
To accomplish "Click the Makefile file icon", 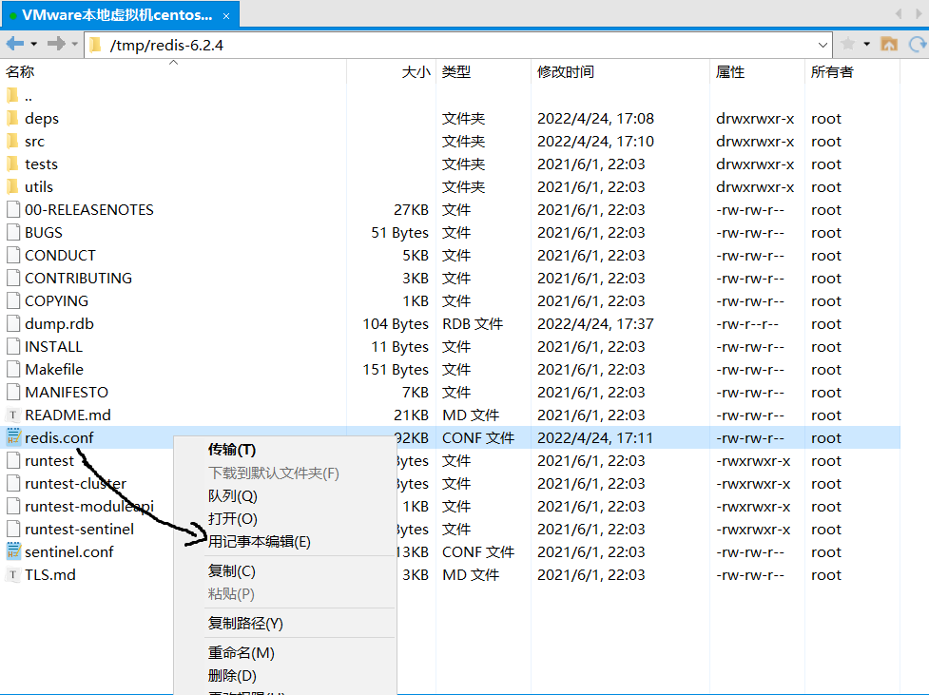I will [x=13, y=369].
